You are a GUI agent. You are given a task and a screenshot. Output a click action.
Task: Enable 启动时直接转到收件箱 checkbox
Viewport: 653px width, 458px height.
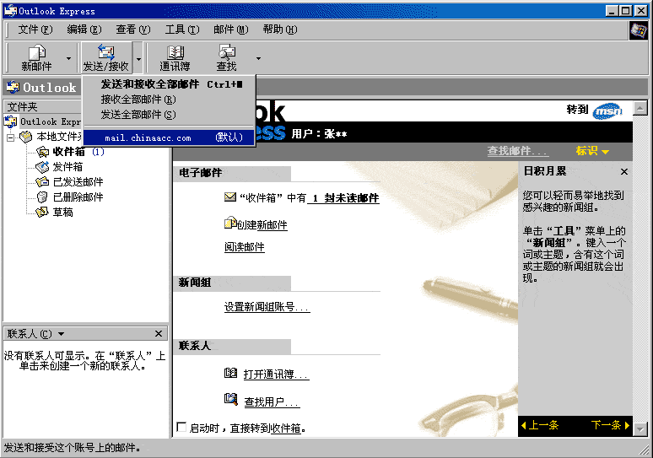click(181, 427)
